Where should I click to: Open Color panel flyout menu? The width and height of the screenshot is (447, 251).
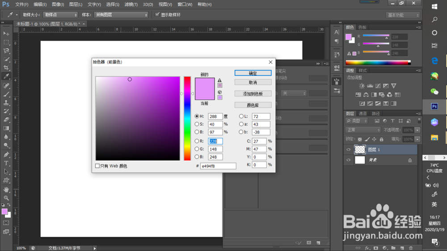point(418,27)
